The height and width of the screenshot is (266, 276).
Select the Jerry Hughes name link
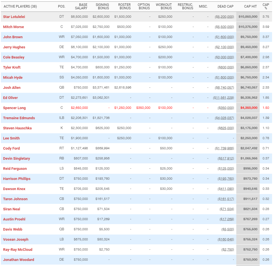coord(14,47)
